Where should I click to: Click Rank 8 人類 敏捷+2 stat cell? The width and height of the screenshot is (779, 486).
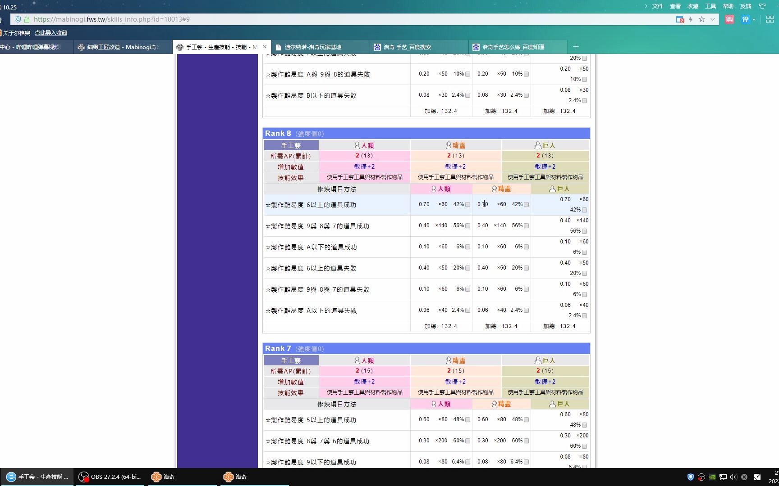(x=364, y=166)
